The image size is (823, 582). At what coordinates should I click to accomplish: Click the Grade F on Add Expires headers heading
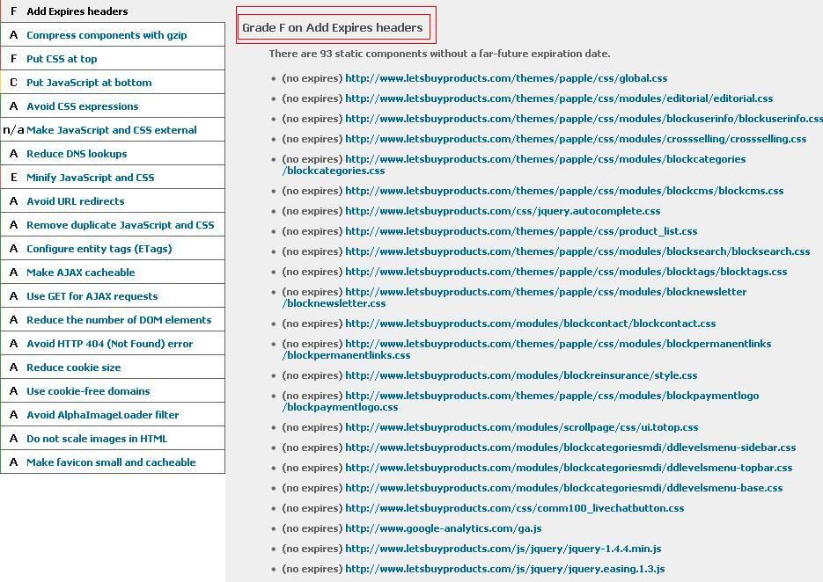pyautogui.click(x=333, y=28)
